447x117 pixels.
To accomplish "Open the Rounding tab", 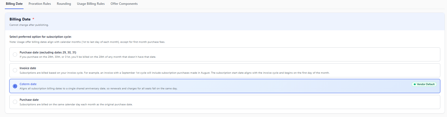I will click(x=64, y=4).
